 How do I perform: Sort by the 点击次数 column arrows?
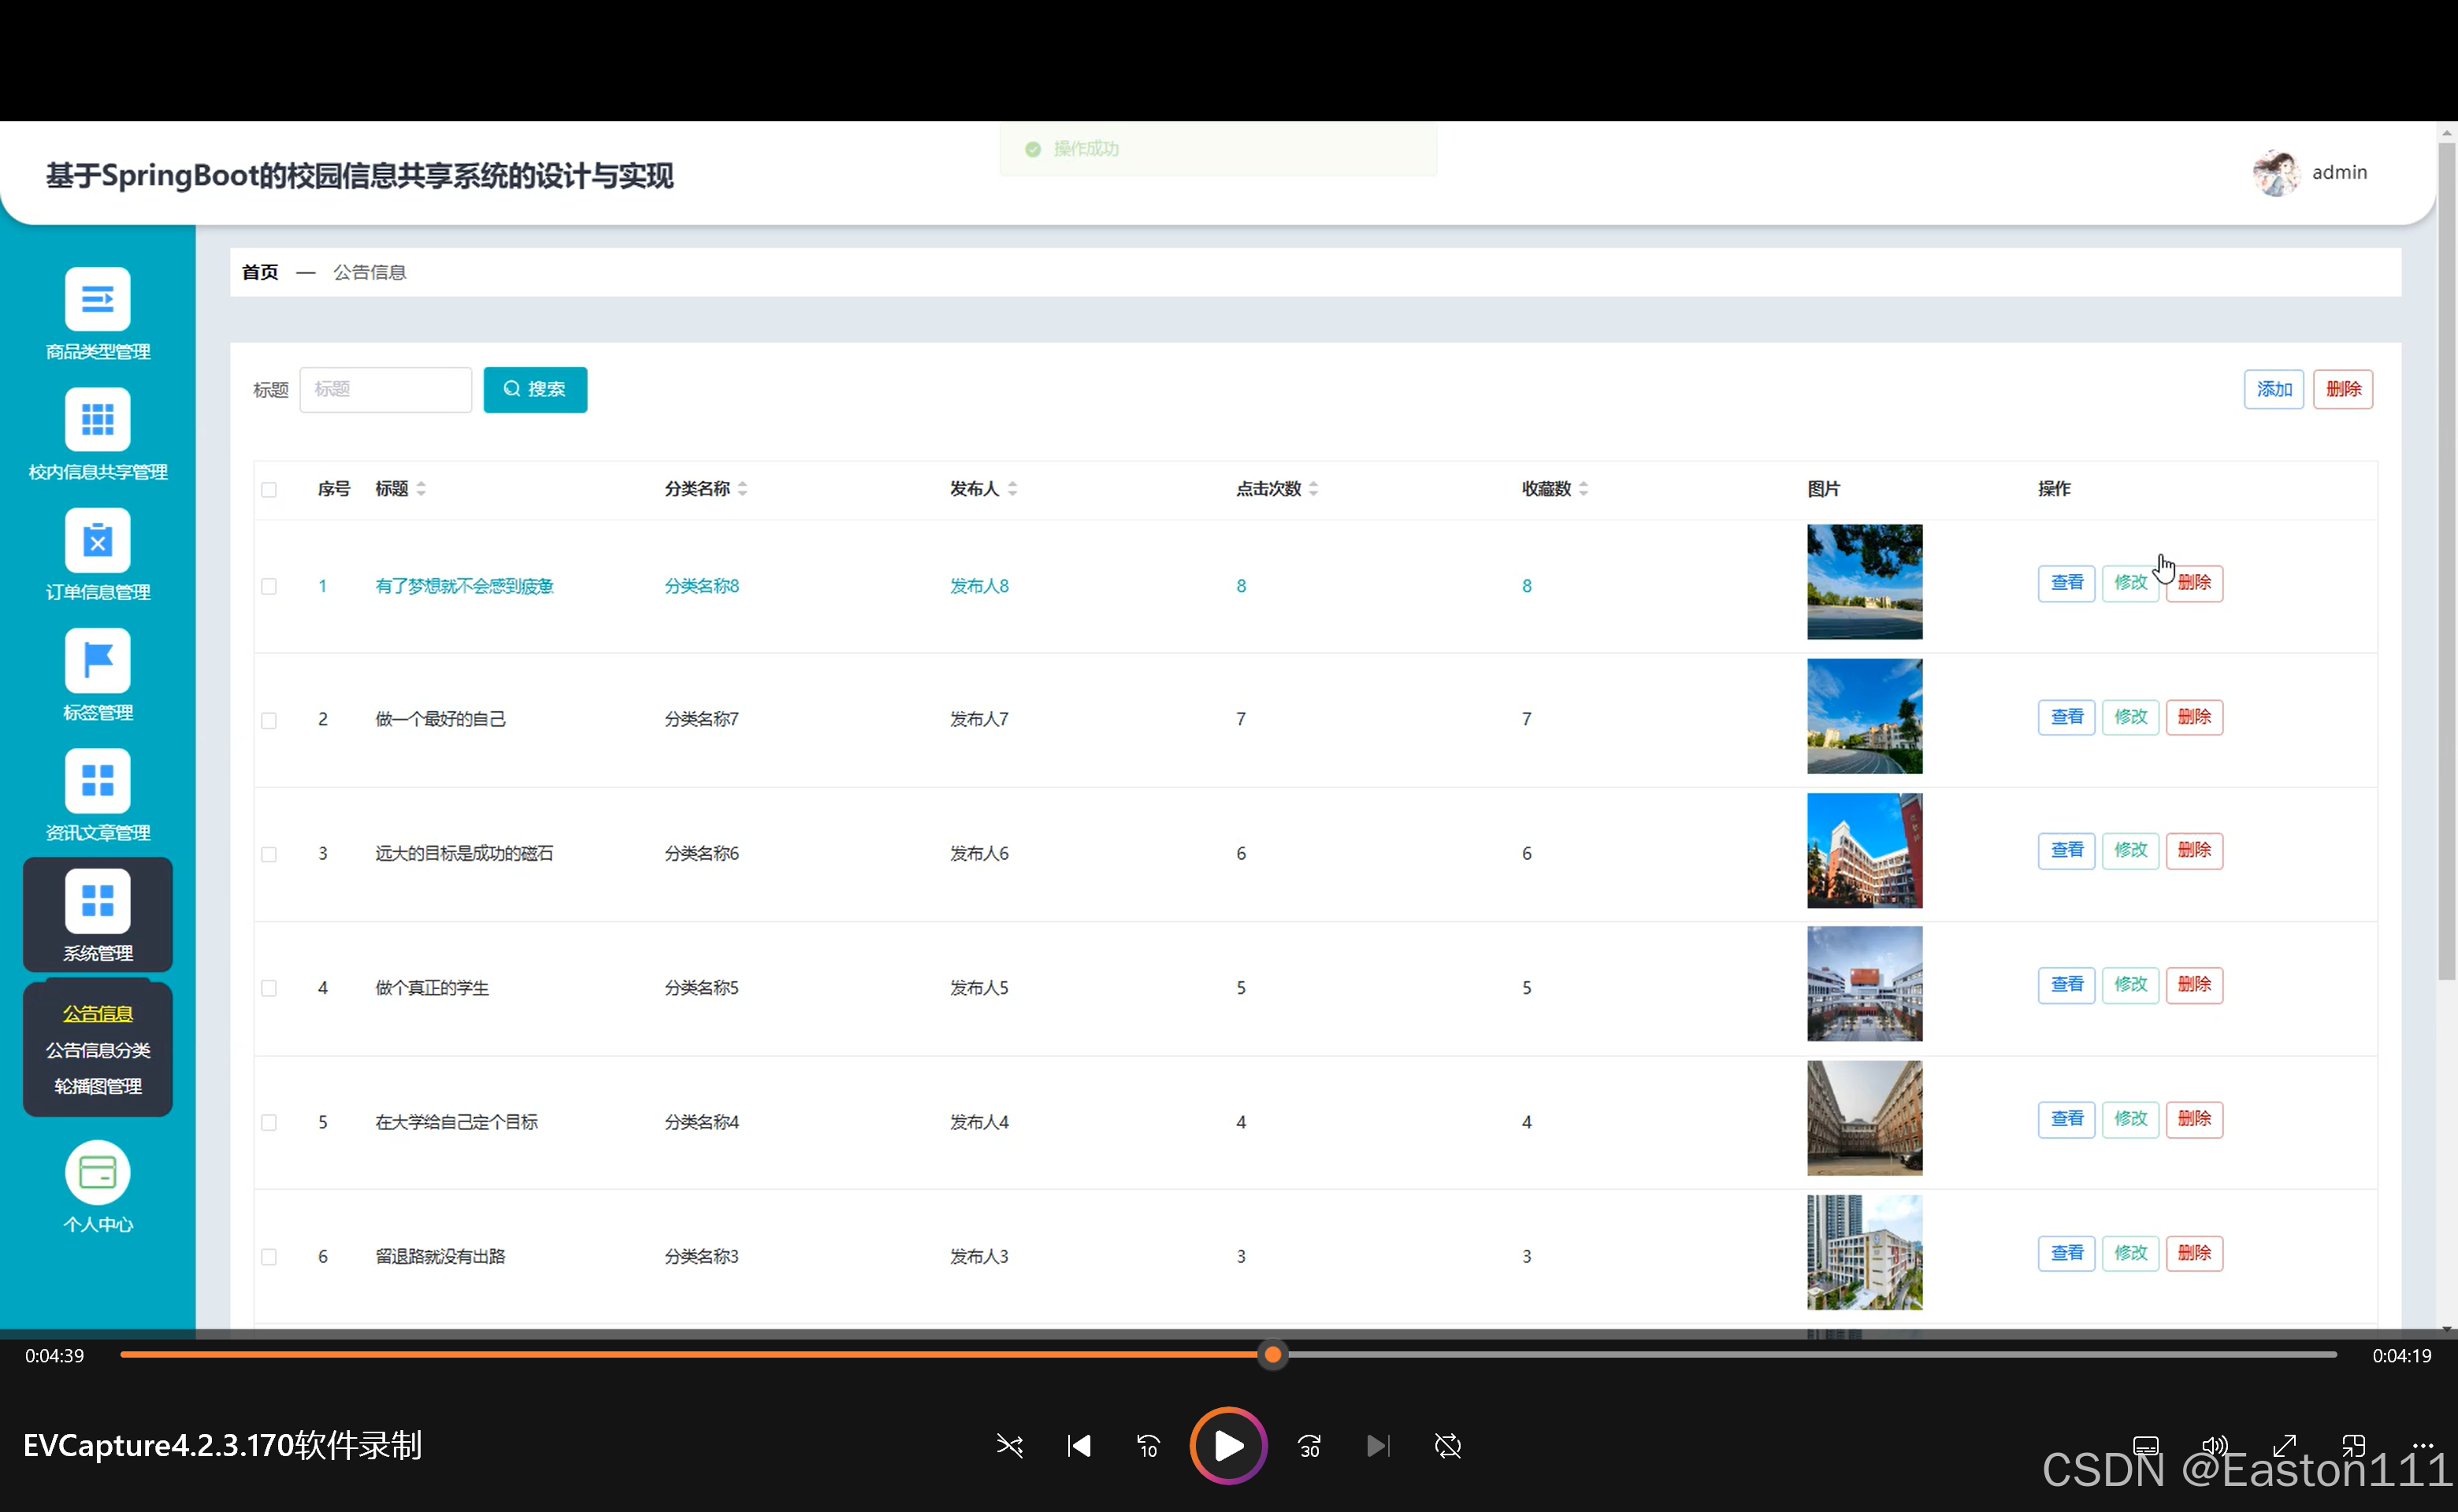click(1313, 489)
